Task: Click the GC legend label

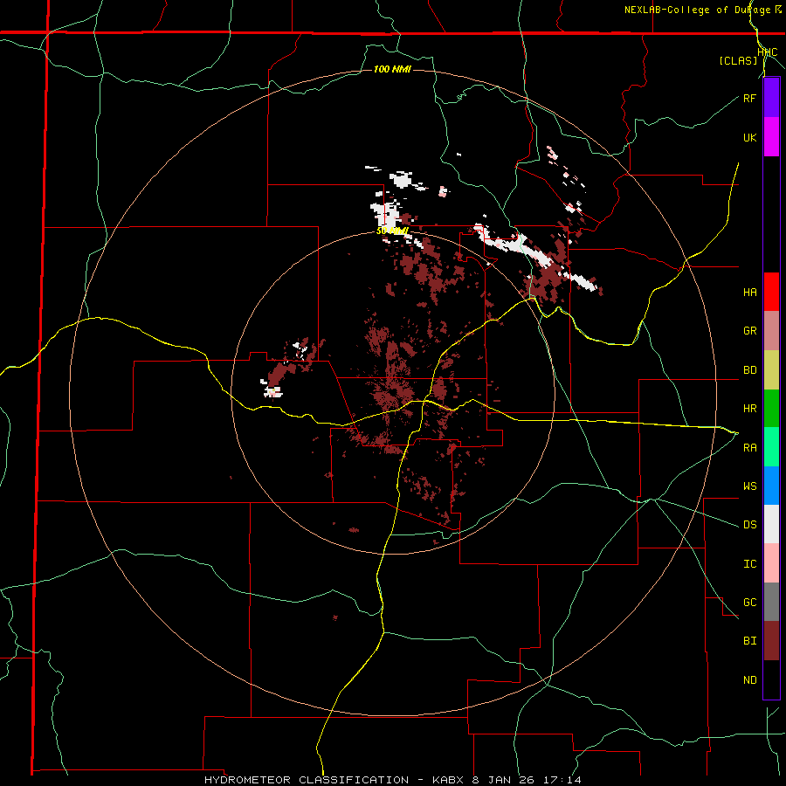Action: (749, 603)
